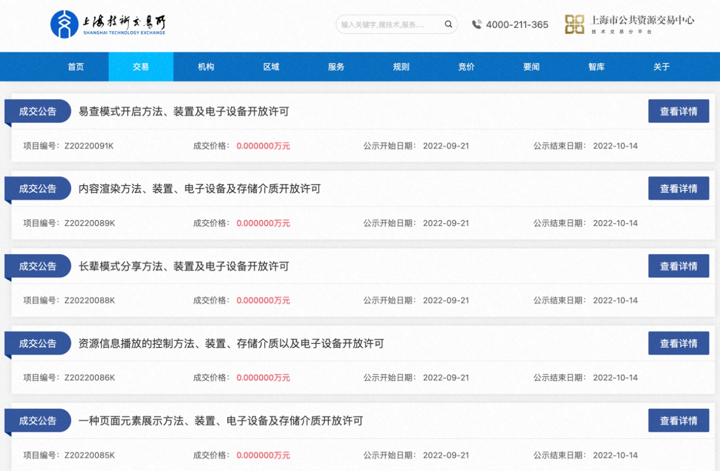The image size is (720, 471).
Task: Click the 成交公告 tag on 长辈模式 listing
Action: click(38, 266)
